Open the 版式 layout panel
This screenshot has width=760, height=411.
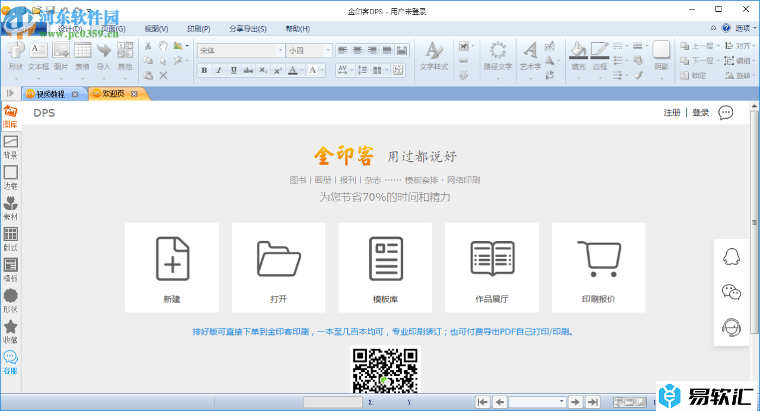[x=10, y=240]
